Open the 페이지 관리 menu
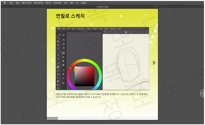The height and width of the screenshot is (125, 205). pos(27,3)
